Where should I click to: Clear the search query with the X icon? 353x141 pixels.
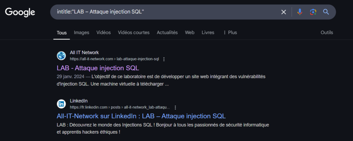point(284,12)
